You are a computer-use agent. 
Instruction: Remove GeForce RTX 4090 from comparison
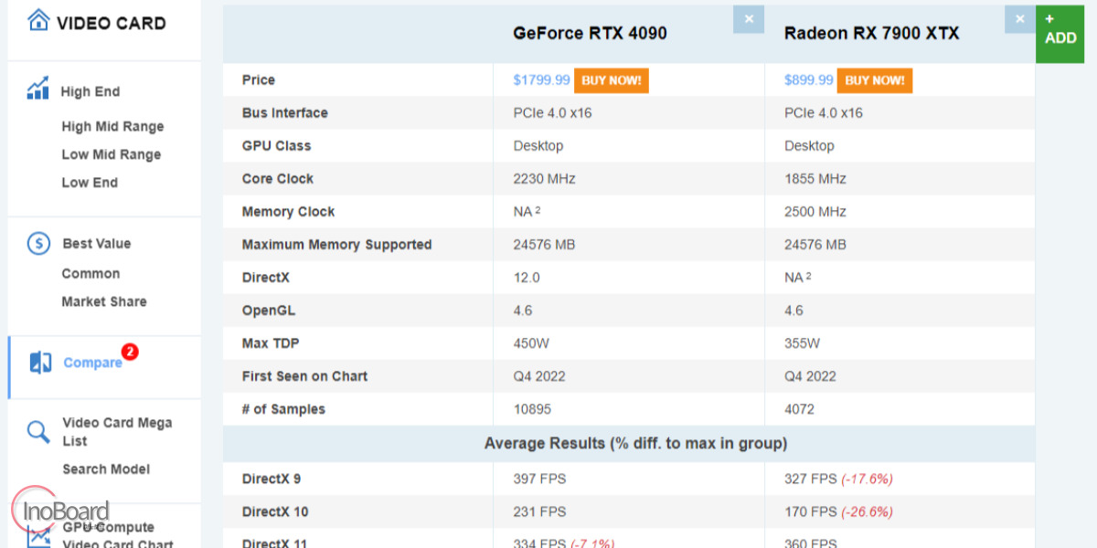(x=749, y=19)
